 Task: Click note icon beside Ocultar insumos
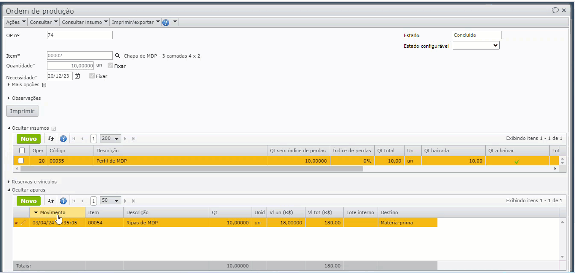pyautogui.click(x=53, y=128)
